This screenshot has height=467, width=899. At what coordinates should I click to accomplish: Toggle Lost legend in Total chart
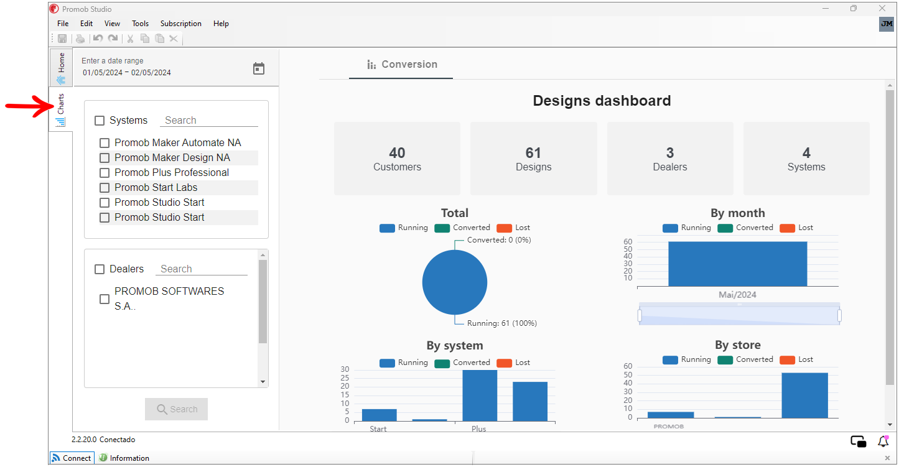513,228
